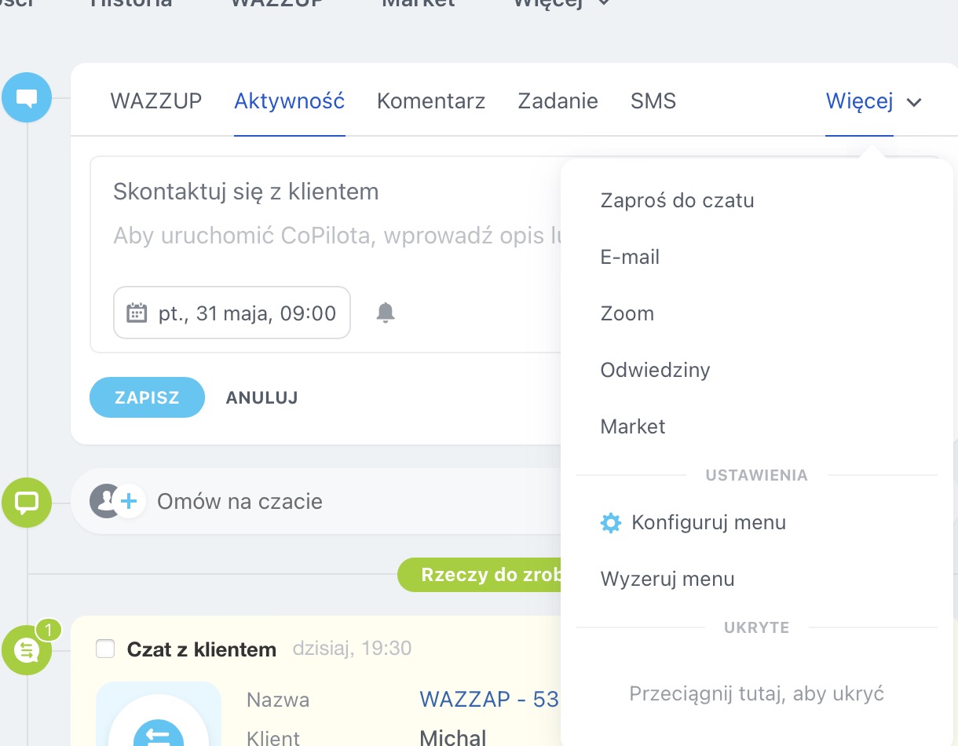Open Market in the top navigation
The height and width of the screenshot is (746, 958).
click(418, 3)
